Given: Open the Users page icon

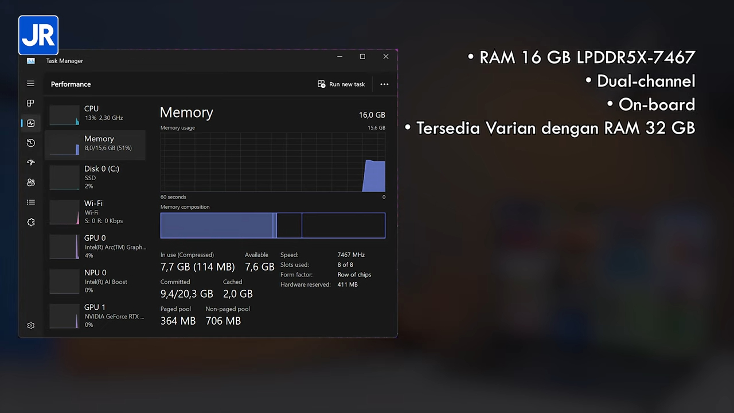Looking at the screenshot, I should [x=30, y=182].
